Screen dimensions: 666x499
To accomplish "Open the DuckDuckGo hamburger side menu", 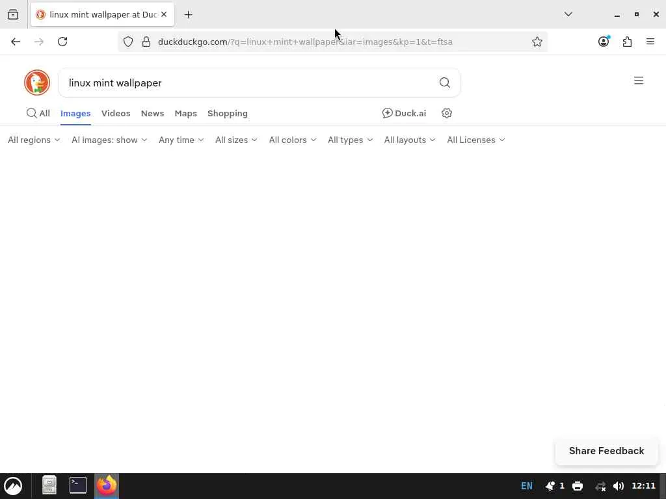I will click(639, 80).
